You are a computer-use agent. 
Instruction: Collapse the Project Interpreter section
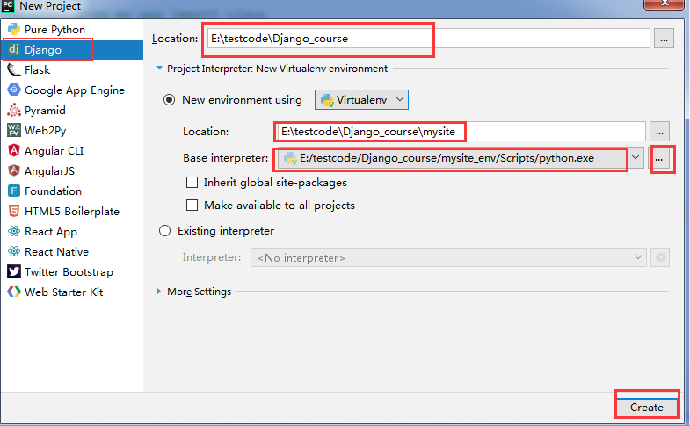tap(159, 69)
